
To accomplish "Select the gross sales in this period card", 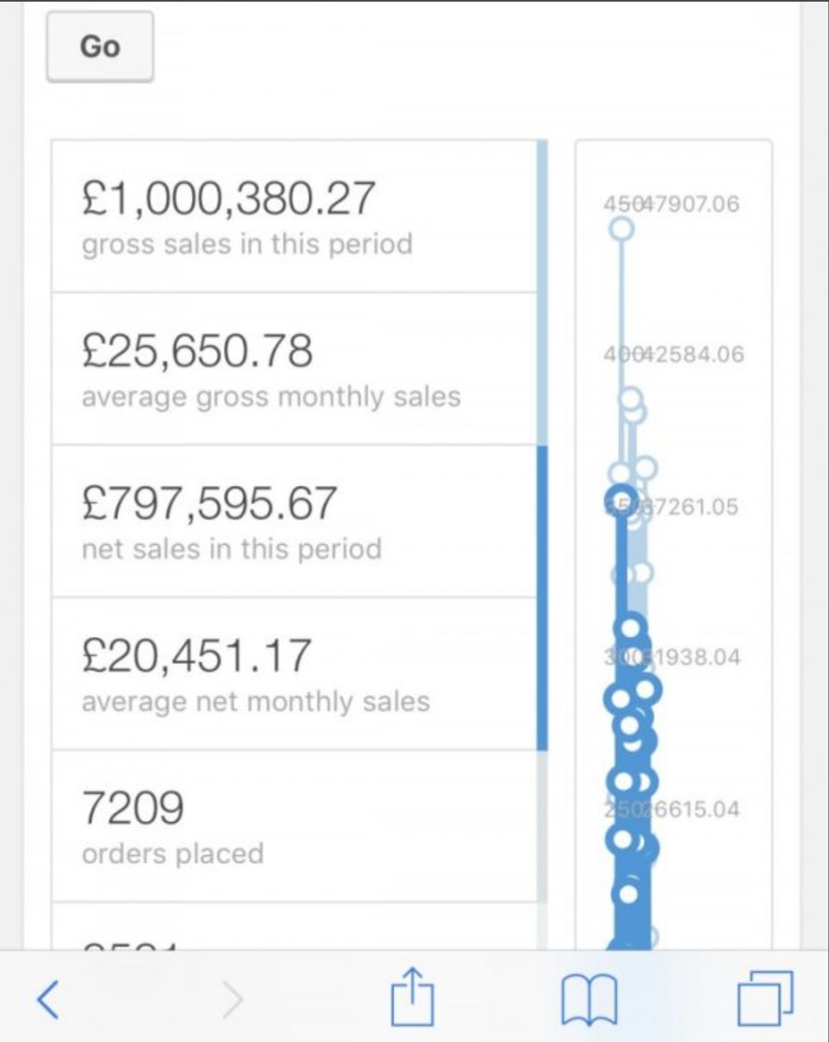I will [x=294, y=216].
